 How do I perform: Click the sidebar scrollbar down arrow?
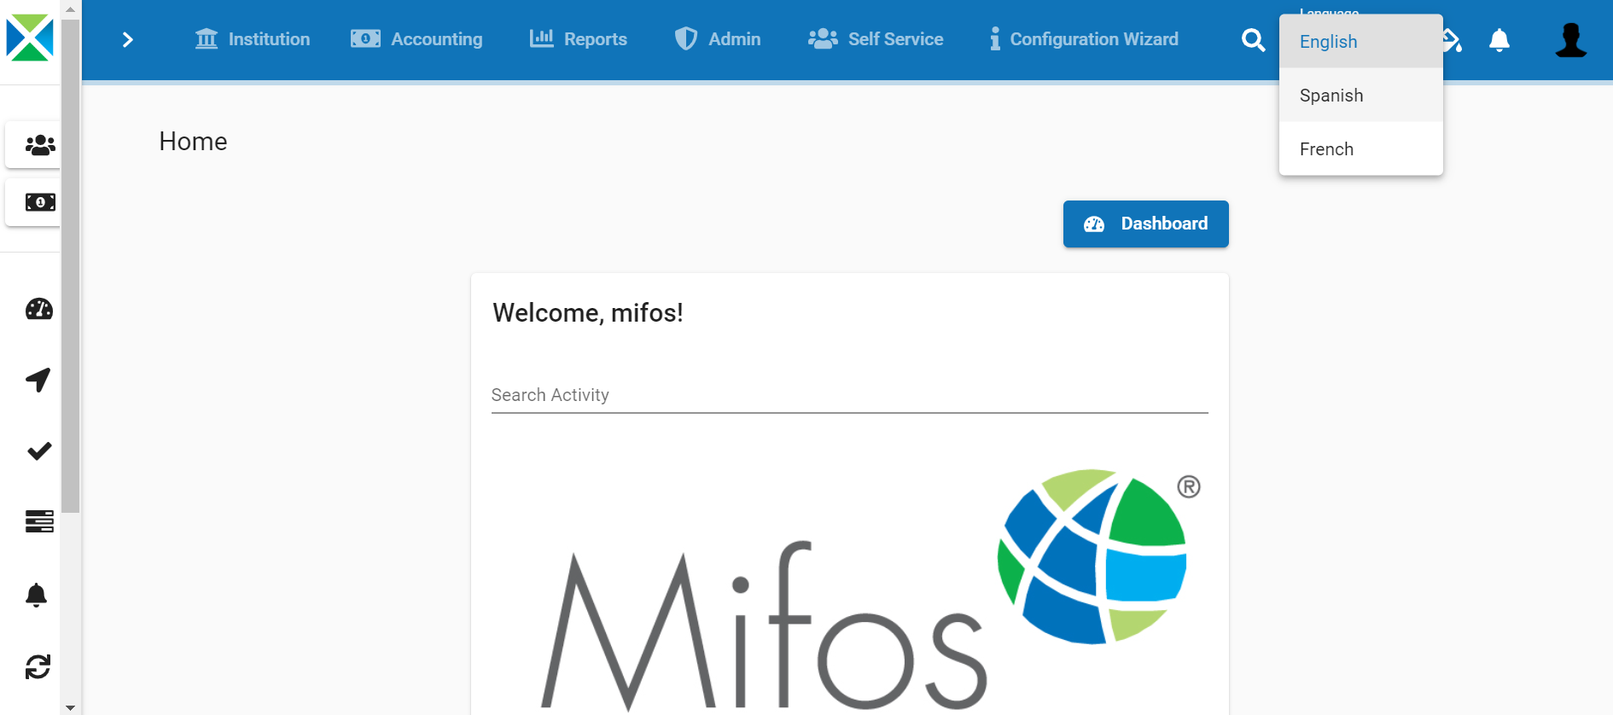coord(71,707)
